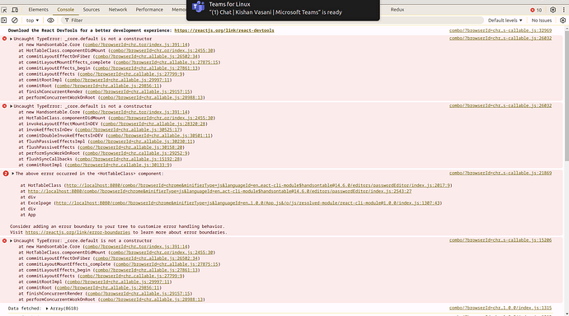569x316 pixels.
Task: Open the Teams for Linux notification popup
Action: tap(283, 10)
